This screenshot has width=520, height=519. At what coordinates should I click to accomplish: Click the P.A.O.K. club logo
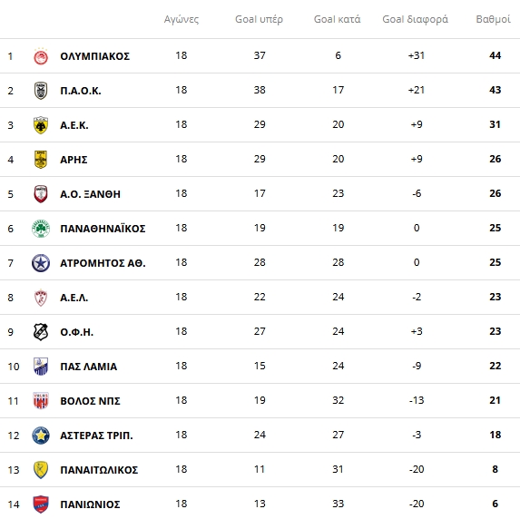pyautogui.click(x=41, y=91)
